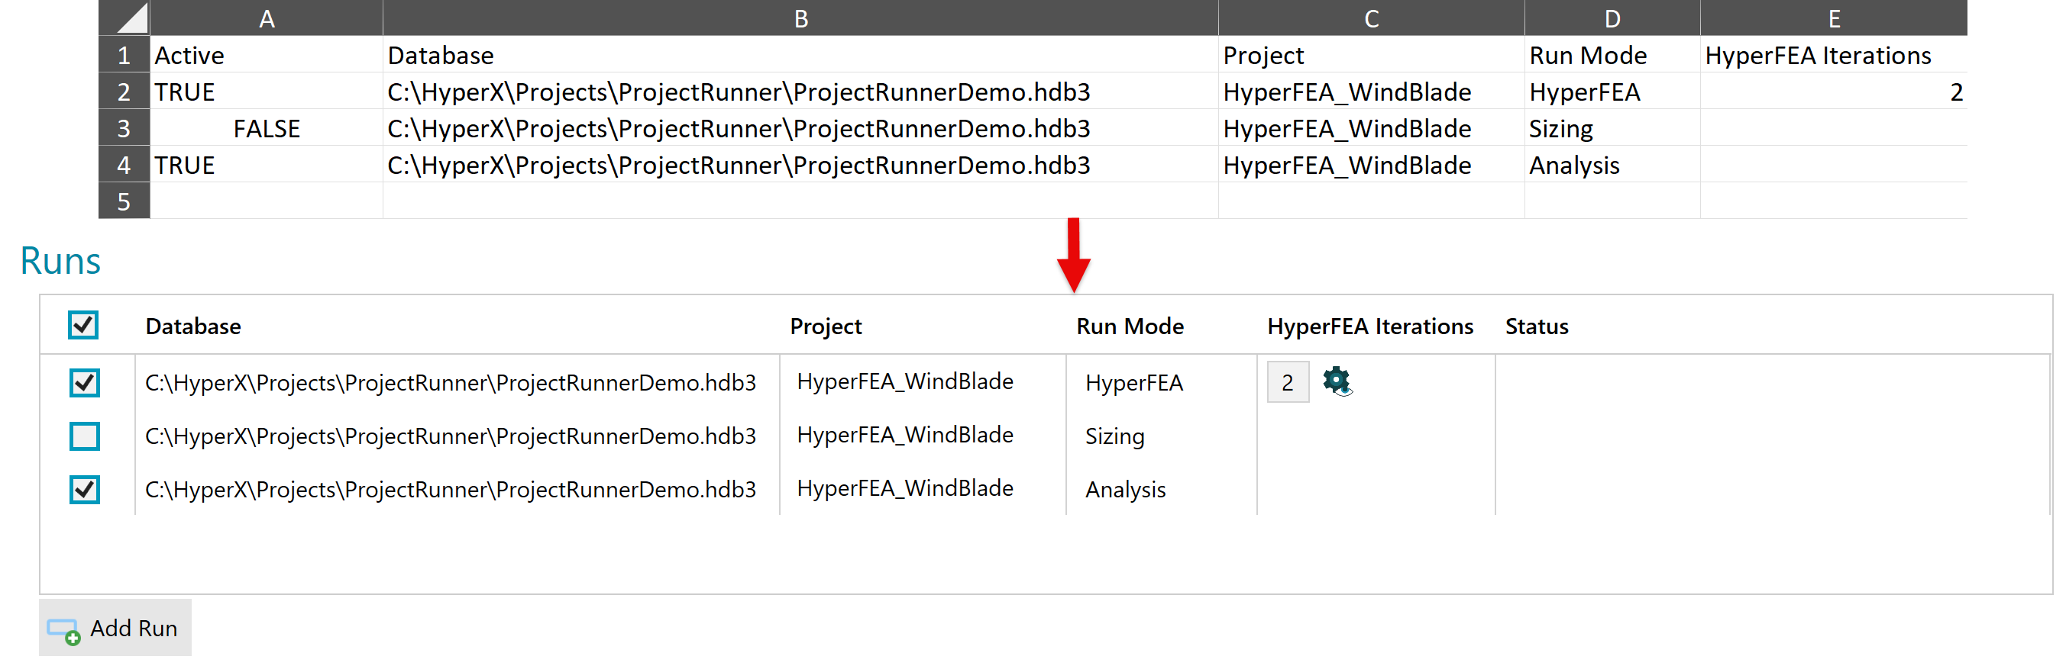The height and width of the screenshot is (669, 2066).
Task: Click the database path in spreadsheet row 3
Action: tap(800, 128)
